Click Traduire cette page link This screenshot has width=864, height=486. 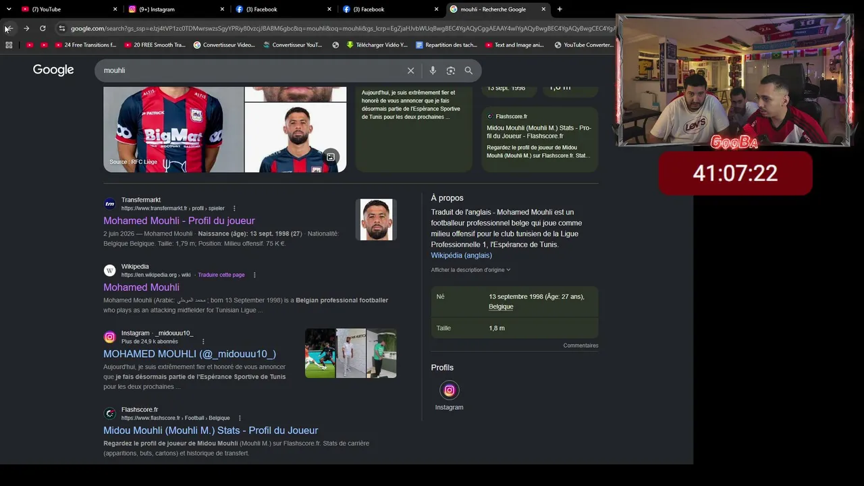pos(221,275)
